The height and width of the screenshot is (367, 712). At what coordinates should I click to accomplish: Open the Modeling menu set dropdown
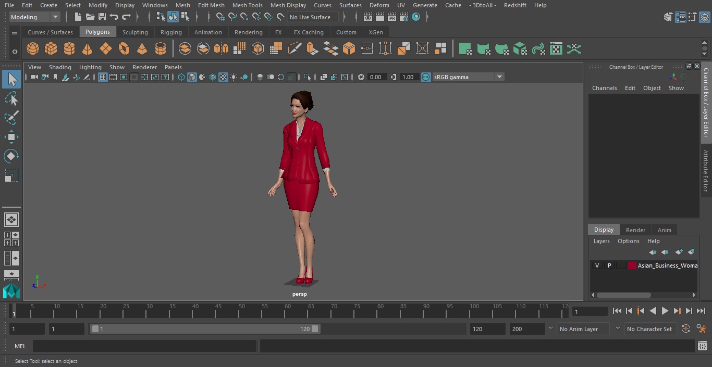[x=34, y=17]
